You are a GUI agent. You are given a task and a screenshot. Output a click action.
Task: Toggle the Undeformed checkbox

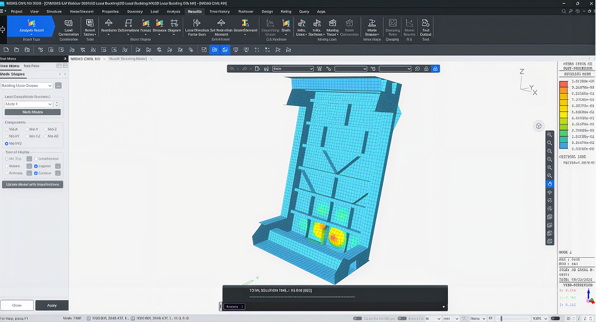coord(36,159)
